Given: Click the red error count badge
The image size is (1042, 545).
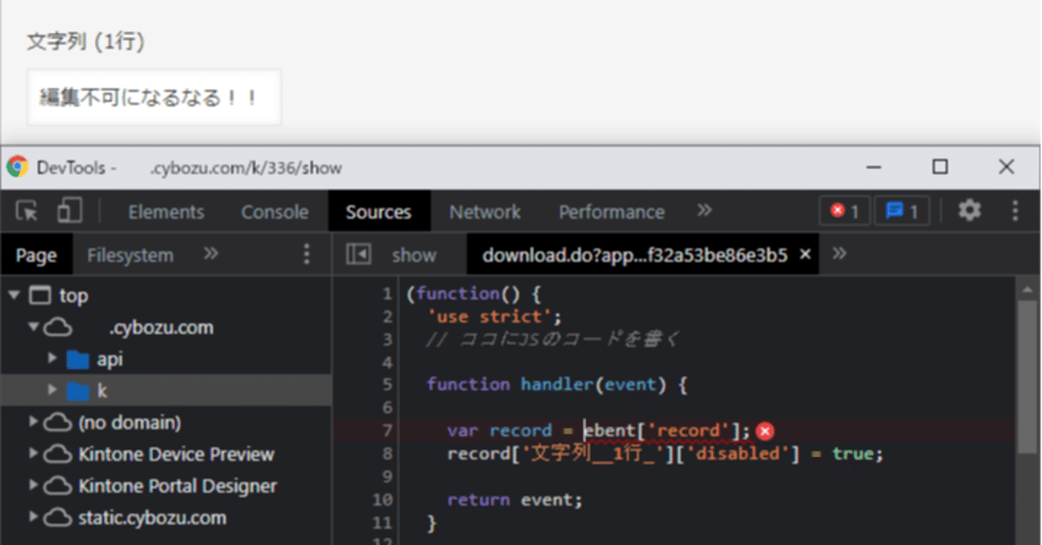Looking at the screenshot, I should [844, 211].
